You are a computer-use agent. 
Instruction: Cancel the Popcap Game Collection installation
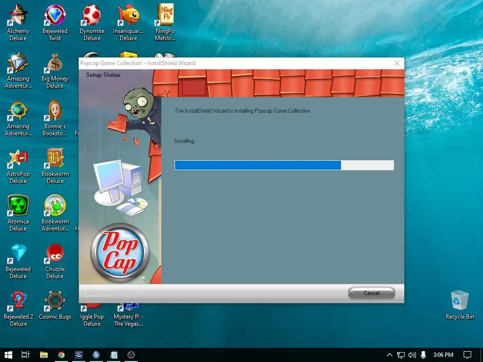(372, 293)
